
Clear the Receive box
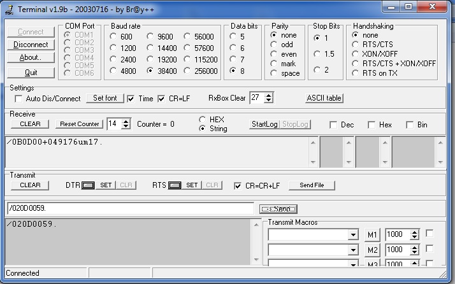coord(30,124)
